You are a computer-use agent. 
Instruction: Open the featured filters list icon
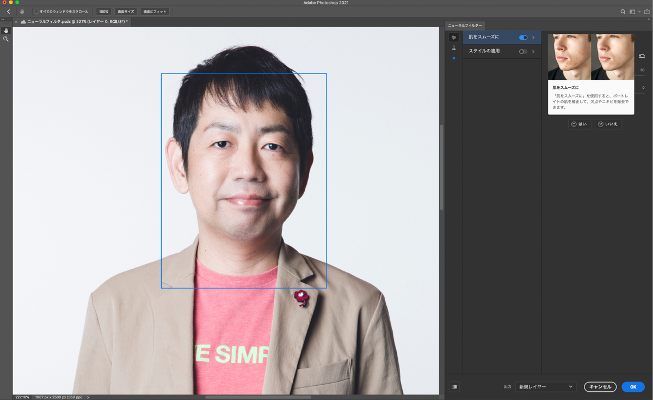[x=454, y=38]
